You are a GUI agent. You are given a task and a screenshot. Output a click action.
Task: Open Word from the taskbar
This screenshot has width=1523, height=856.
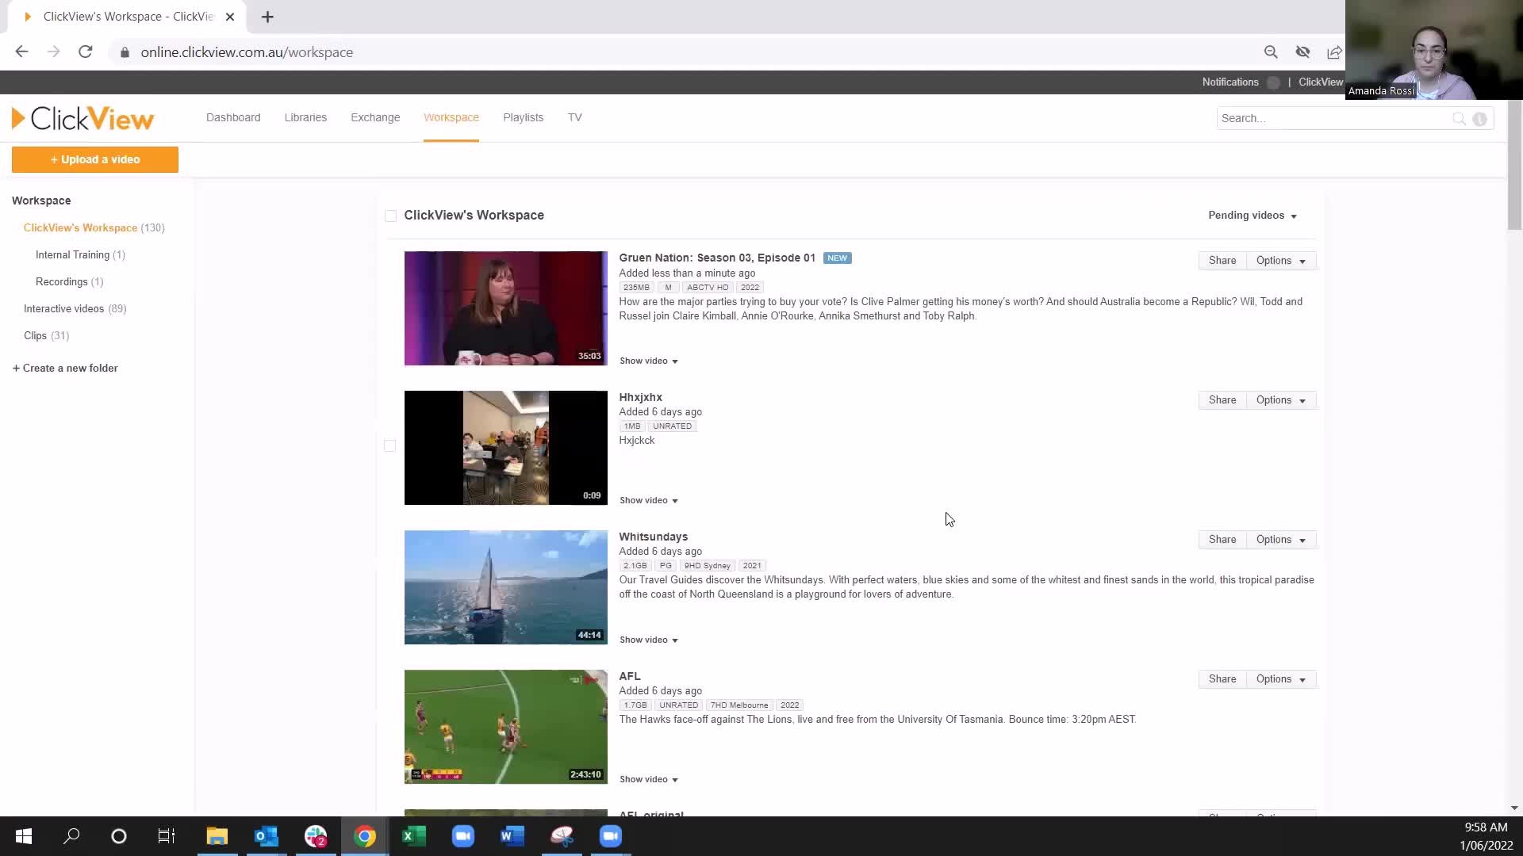click(x=512, y=836)
